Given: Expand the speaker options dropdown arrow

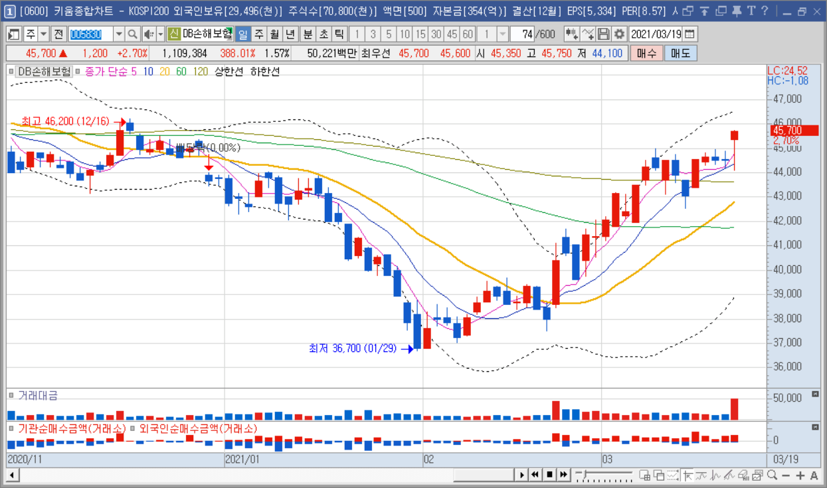Looking at the screenshot, I should point(160,34).
